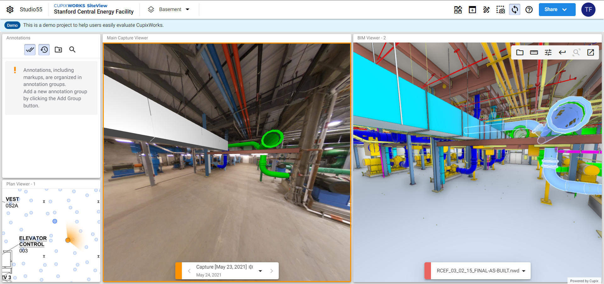The image size is (604, 284).
Task: Click the "0S2A" room number on plan
Action: pos(12,206)
